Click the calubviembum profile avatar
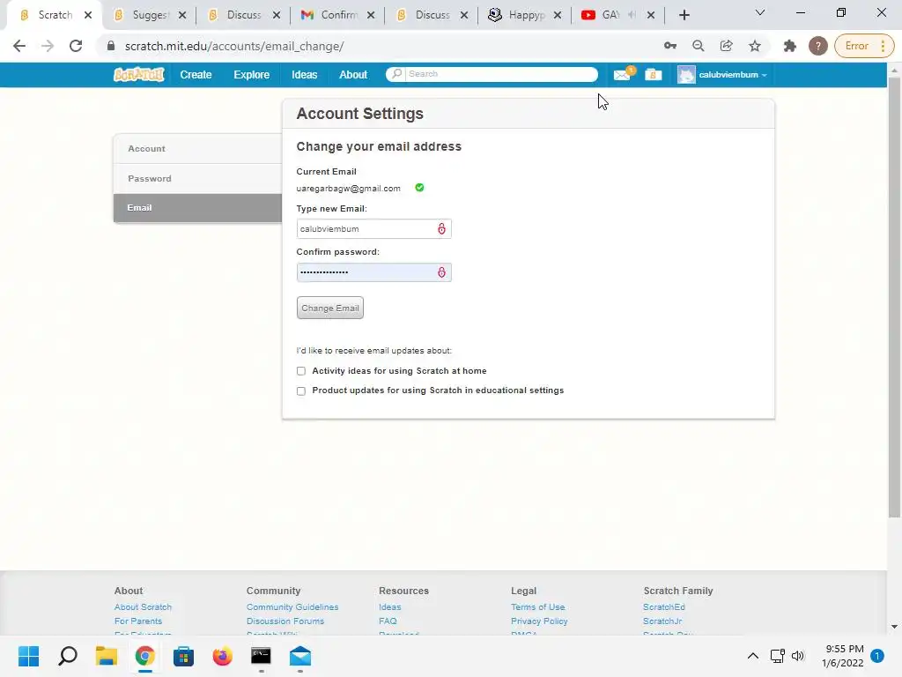 pyautogui.click(x=685, y=75)
